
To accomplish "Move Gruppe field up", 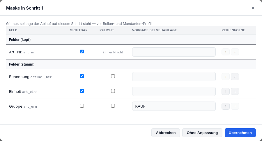I will pyautogui.click(x=226, y=106).
